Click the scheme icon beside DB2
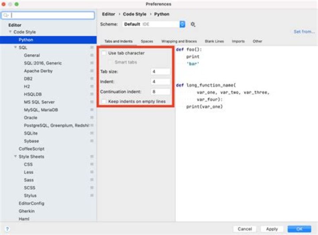The height and width of the screenshot is (235, 318). pyautogui.click(x=92, y=78)
